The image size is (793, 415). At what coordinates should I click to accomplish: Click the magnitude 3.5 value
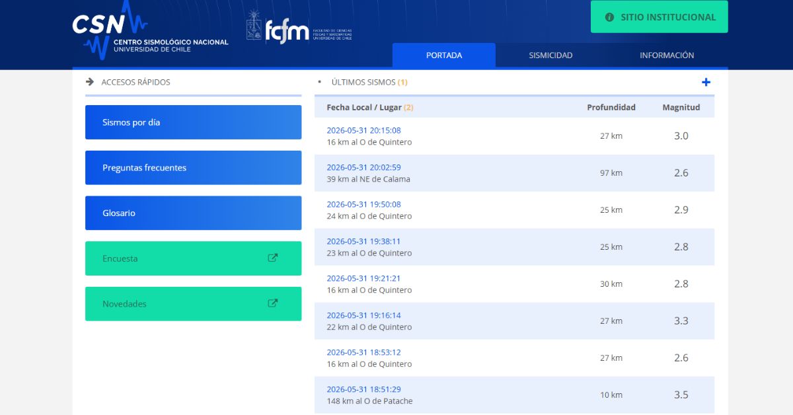(x=681, y=395)
